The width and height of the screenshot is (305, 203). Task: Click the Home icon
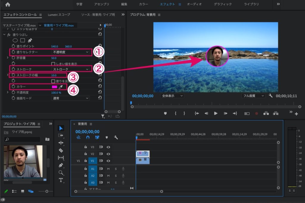8,4
